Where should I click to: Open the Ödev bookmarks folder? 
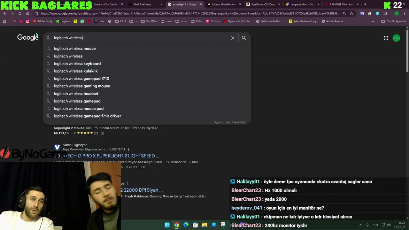[197, 21]
